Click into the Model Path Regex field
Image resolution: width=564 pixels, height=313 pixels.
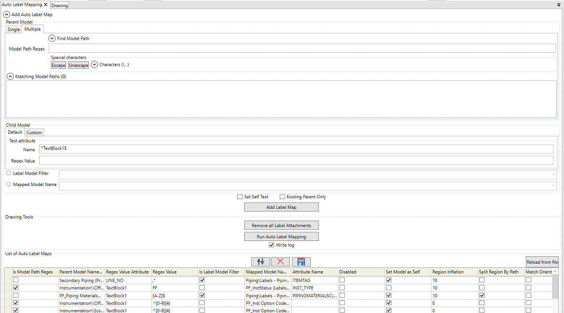click(302, 48)
